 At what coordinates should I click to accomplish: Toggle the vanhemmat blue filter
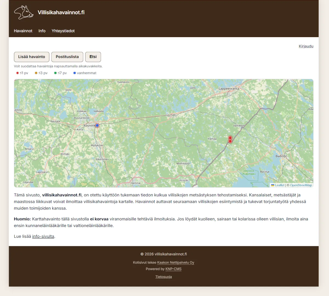coord(85,73)
